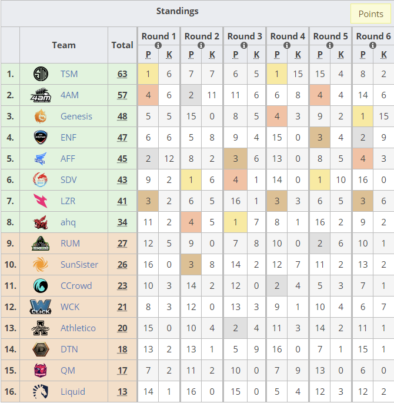Click TSM's total score 63
The width and height of the screenshot is (394, 403).
click(122, 74)
